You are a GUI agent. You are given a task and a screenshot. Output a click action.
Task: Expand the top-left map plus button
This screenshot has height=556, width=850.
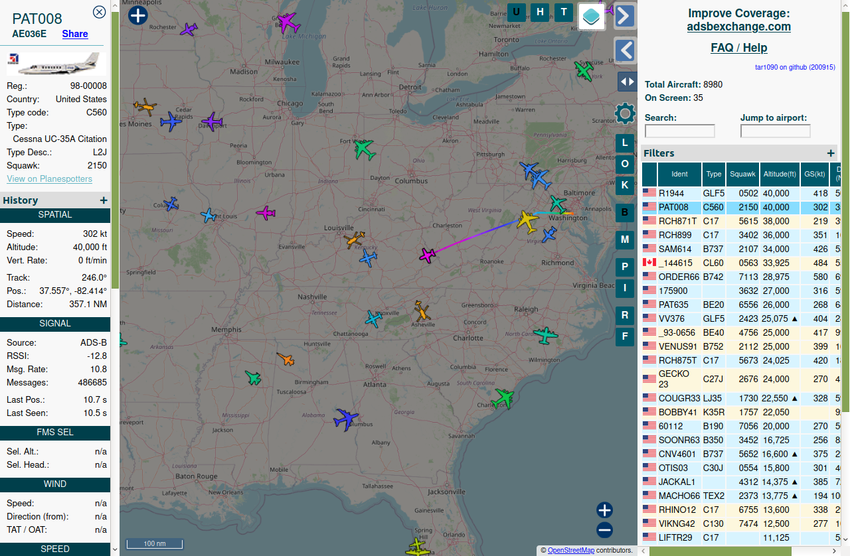(x=137, y=15)
